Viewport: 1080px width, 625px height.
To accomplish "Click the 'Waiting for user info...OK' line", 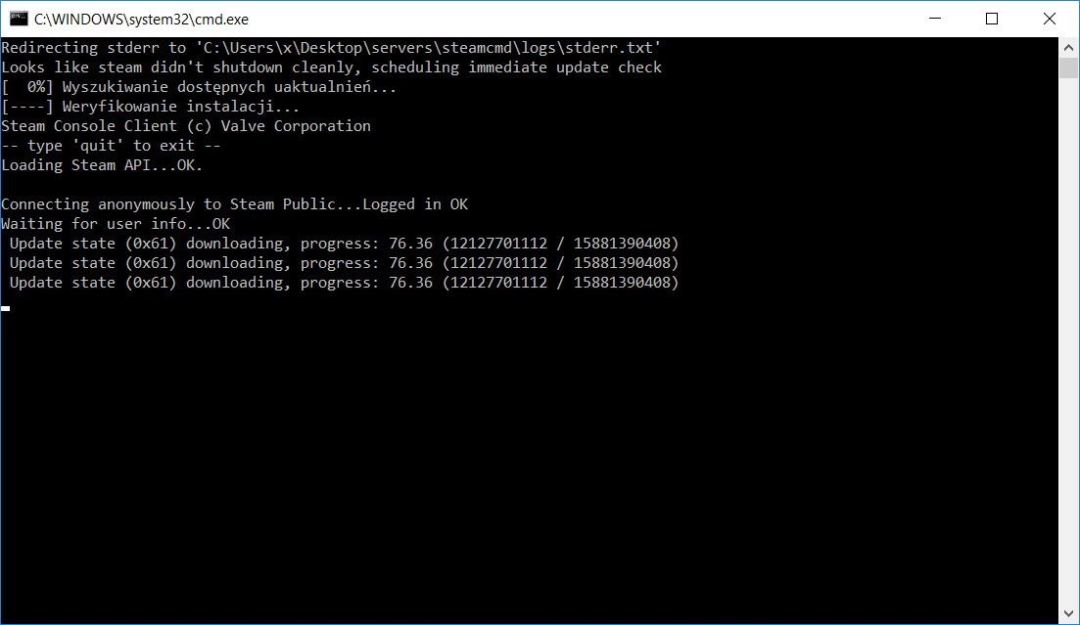I will coord(116,224).
